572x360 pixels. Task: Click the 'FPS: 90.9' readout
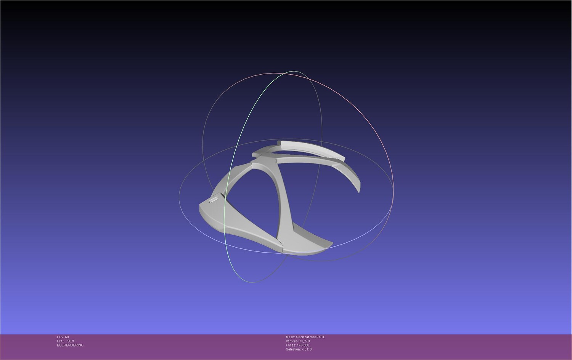point(65,341)
